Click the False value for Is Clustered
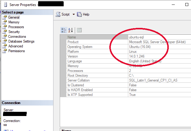Image resolution: width=191 pixels, height=131 pixels. click(x=133, y=85)
